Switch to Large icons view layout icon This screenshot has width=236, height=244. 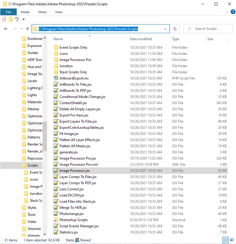(x=232, y=240)
